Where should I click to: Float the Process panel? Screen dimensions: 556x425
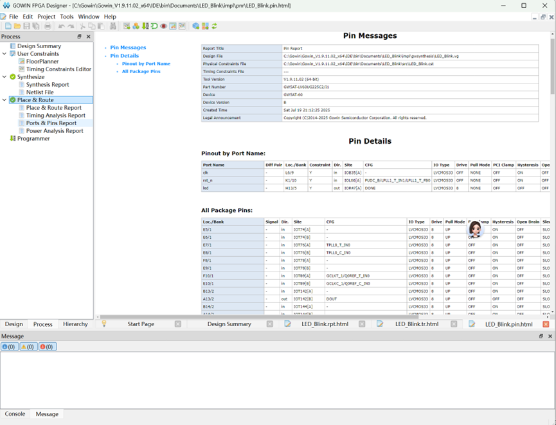click(x=80, y=37)
